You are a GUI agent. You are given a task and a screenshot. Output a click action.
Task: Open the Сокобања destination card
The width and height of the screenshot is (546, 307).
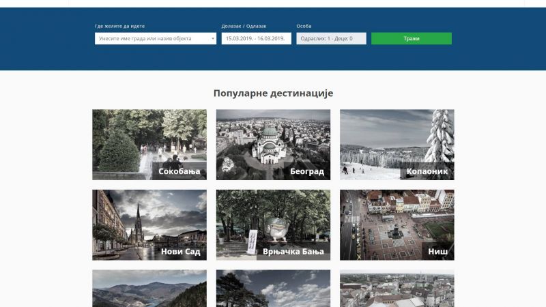(x=149, y=145)
